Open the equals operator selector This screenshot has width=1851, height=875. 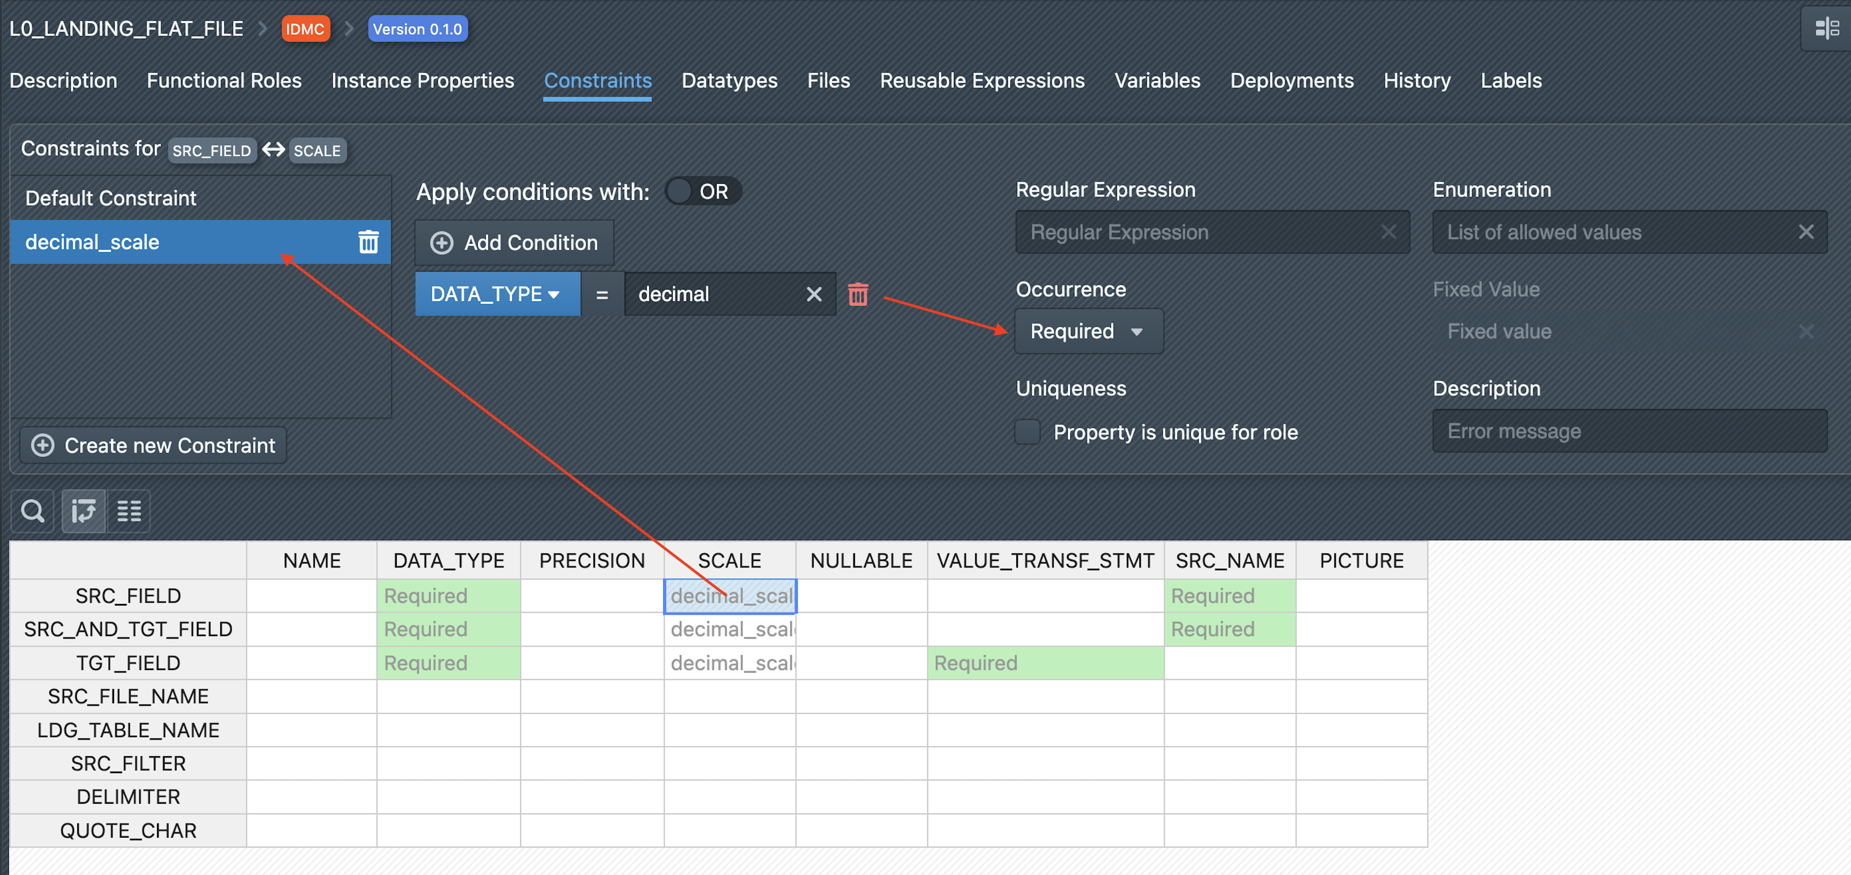(x=601, y=294)
